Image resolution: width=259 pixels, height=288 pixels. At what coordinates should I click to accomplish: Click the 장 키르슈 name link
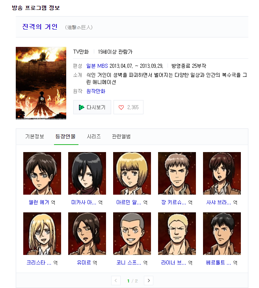click(174, 202)
